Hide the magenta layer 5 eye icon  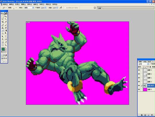point(139,89)
